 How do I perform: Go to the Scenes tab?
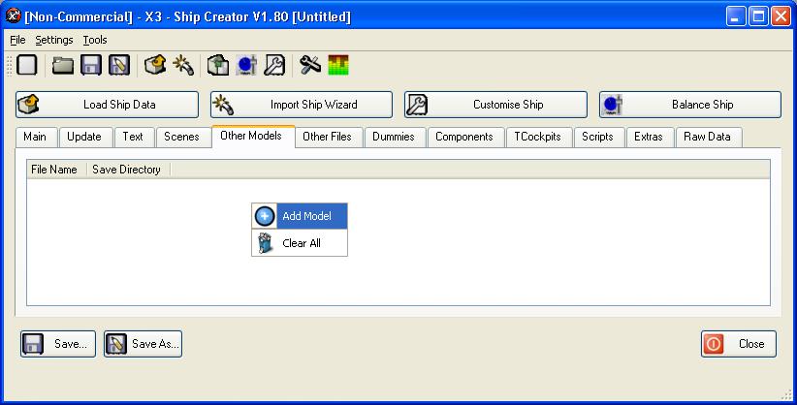[x=181, y=137]
